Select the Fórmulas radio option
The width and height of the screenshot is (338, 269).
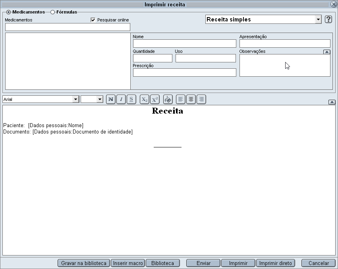pyautogui.click(x=52, y=12)
